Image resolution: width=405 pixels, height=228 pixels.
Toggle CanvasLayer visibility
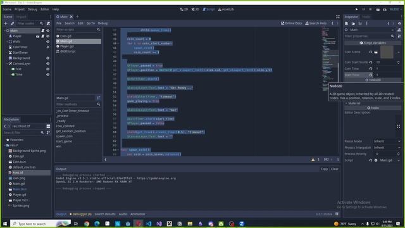pyautogui.click(x=48, y=63)
